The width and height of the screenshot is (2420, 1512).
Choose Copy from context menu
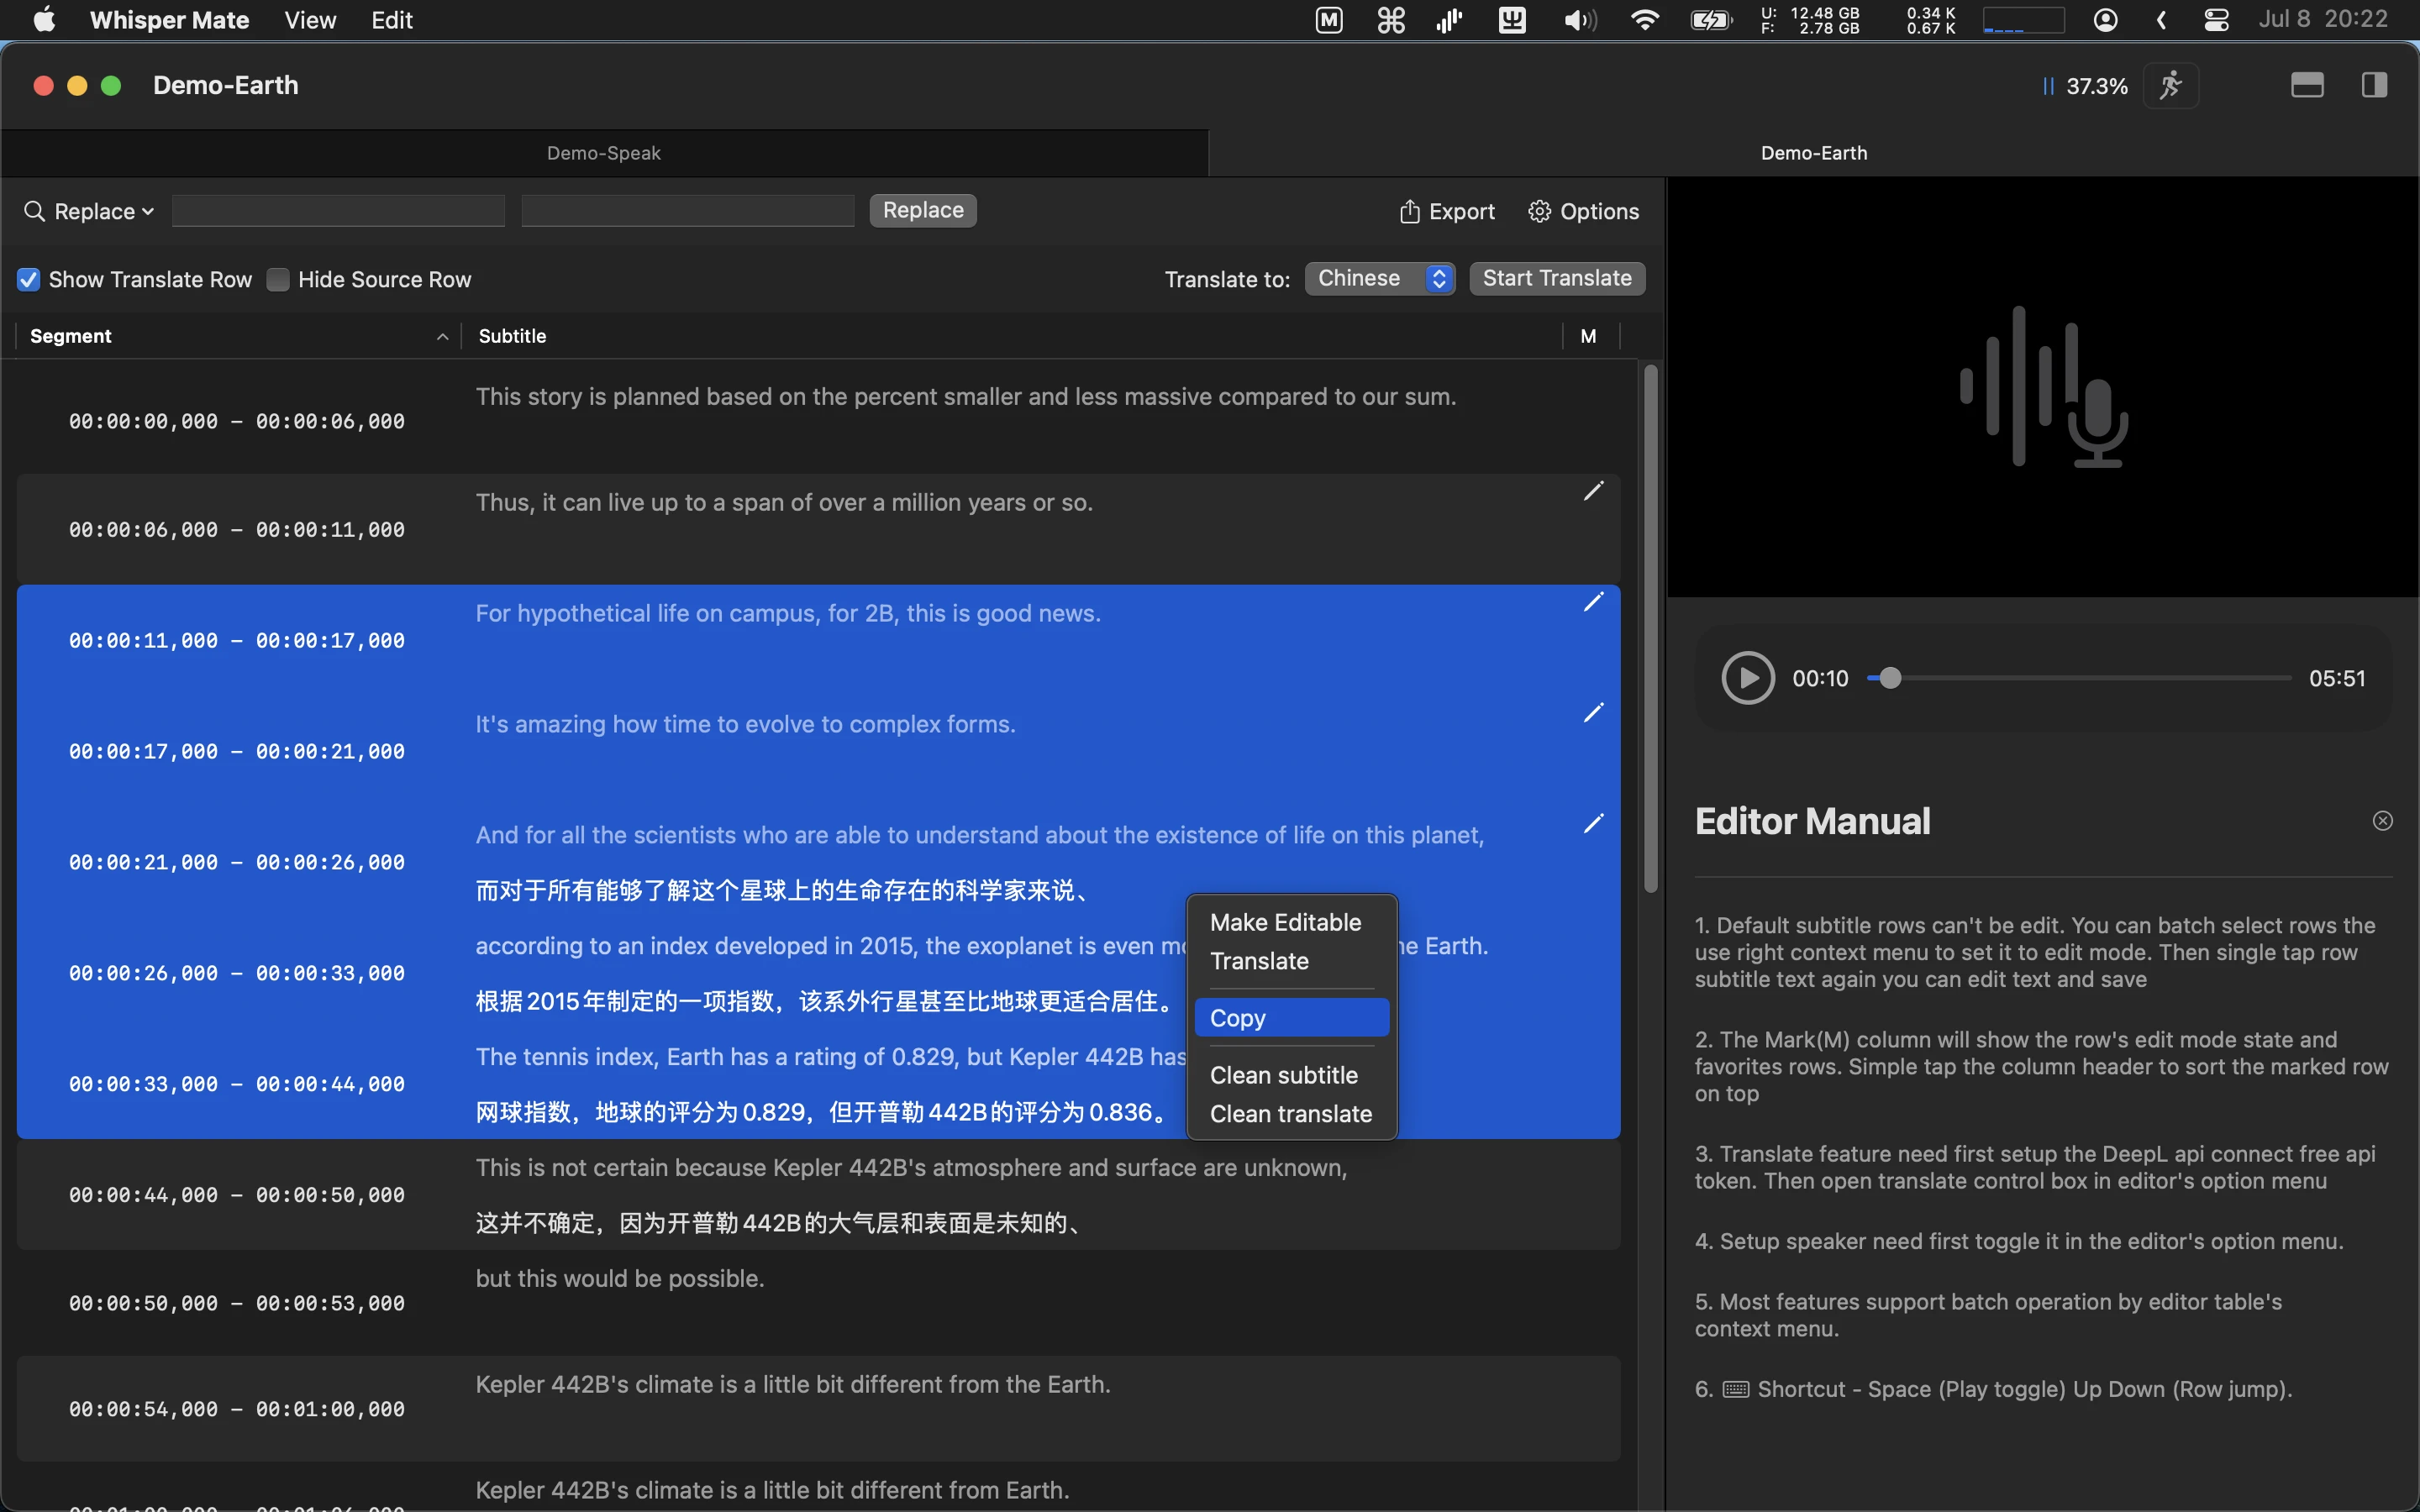1291,1018
